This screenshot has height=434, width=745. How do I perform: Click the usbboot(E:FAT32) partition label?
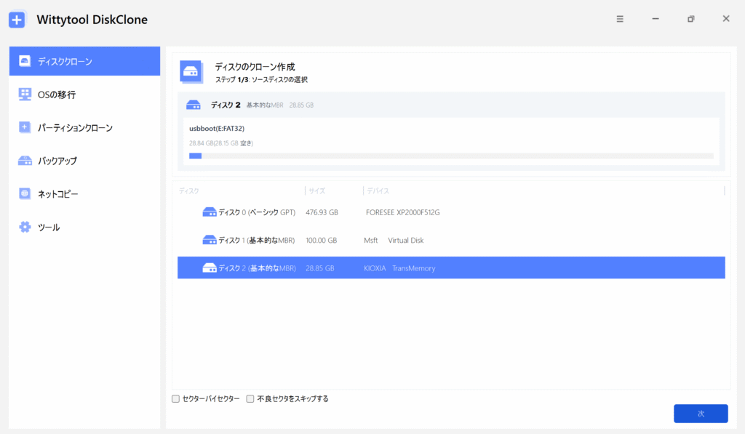217,128
